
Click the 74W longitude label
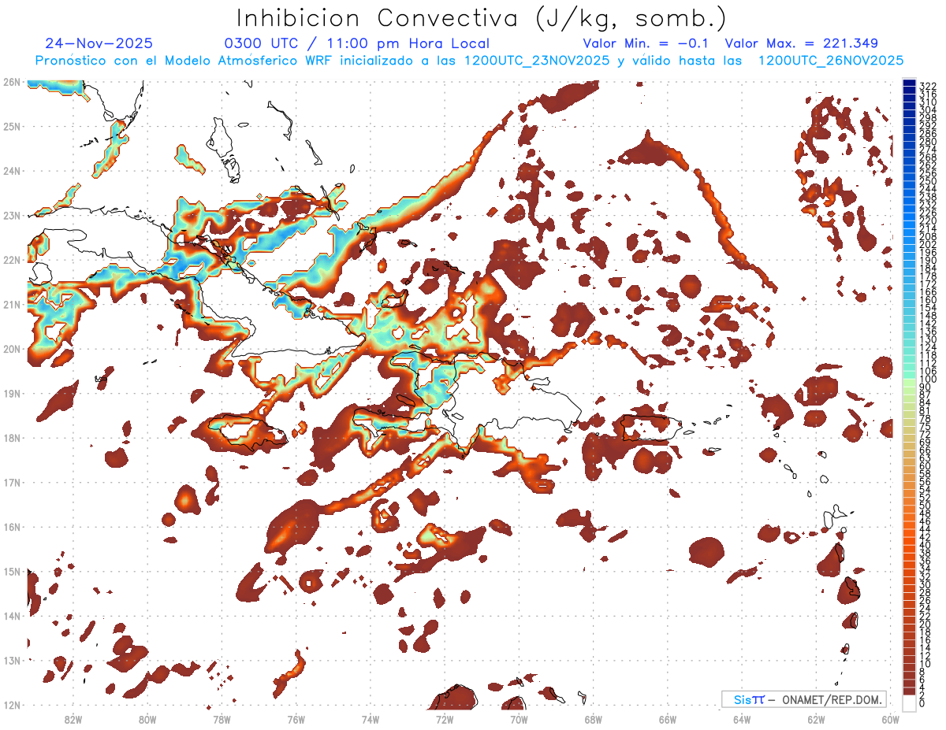pos(371,719)
